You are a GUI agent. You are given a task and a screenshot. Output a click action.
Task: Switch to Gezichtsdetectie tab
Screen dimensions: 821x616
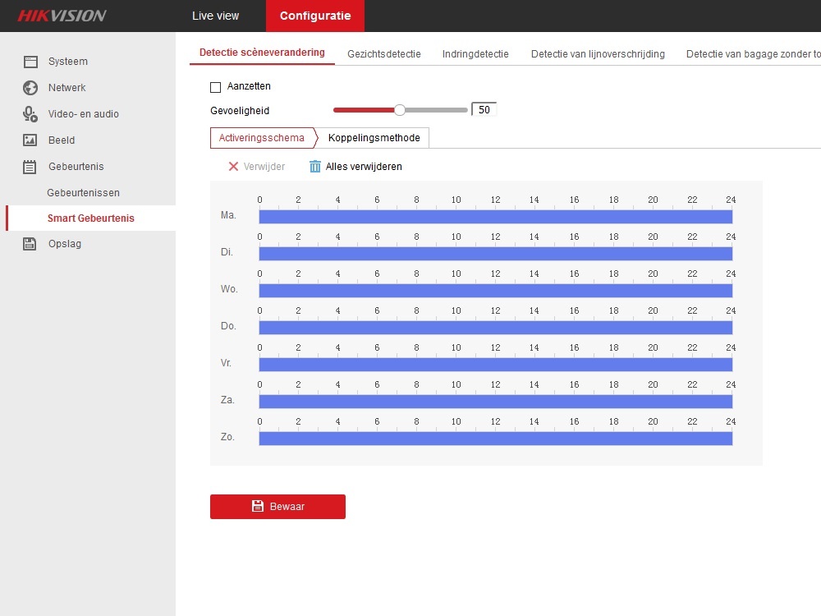(x=383, y=54)
